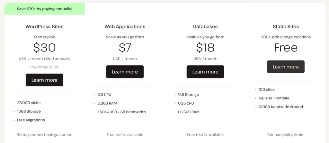Click the Static Sites column heading
Viewport: 329px width, 143px height.
(x=286, y=27)
